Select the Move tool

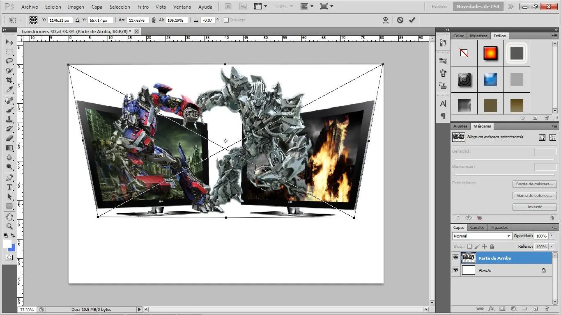[9, 42]
